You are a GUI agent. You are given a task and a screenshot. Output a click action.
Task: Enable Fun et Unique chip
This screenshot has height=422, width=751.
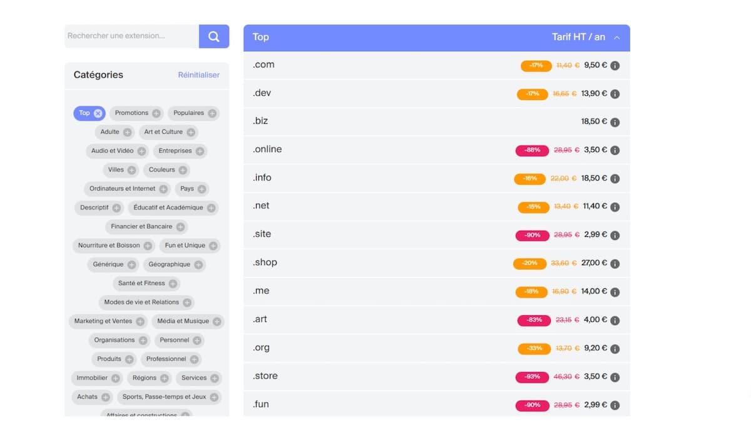click(190, 246)
